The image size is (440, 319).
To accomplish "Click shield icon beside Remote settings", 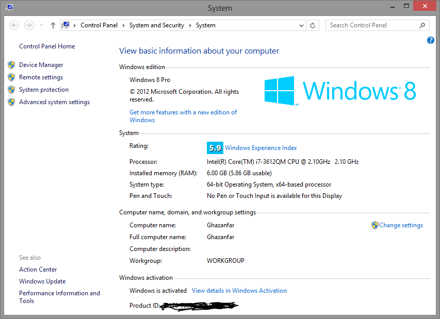I will [11, 77].
